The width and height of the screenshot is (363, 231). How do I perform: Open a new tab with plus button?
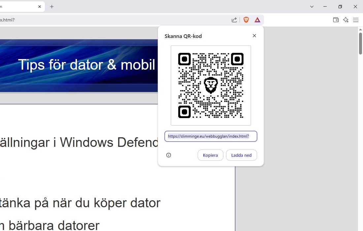(x=52, y=7)
